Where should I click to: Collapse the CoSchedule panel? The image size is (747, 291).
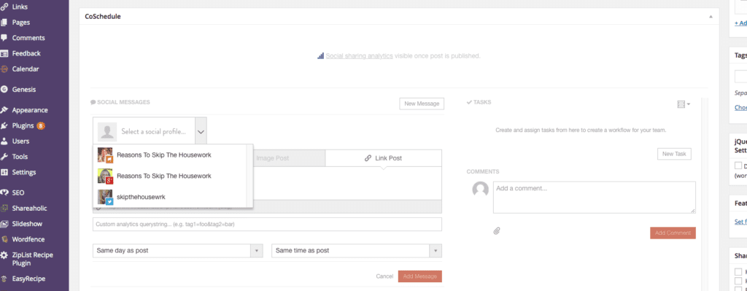(x=711, y=16)
